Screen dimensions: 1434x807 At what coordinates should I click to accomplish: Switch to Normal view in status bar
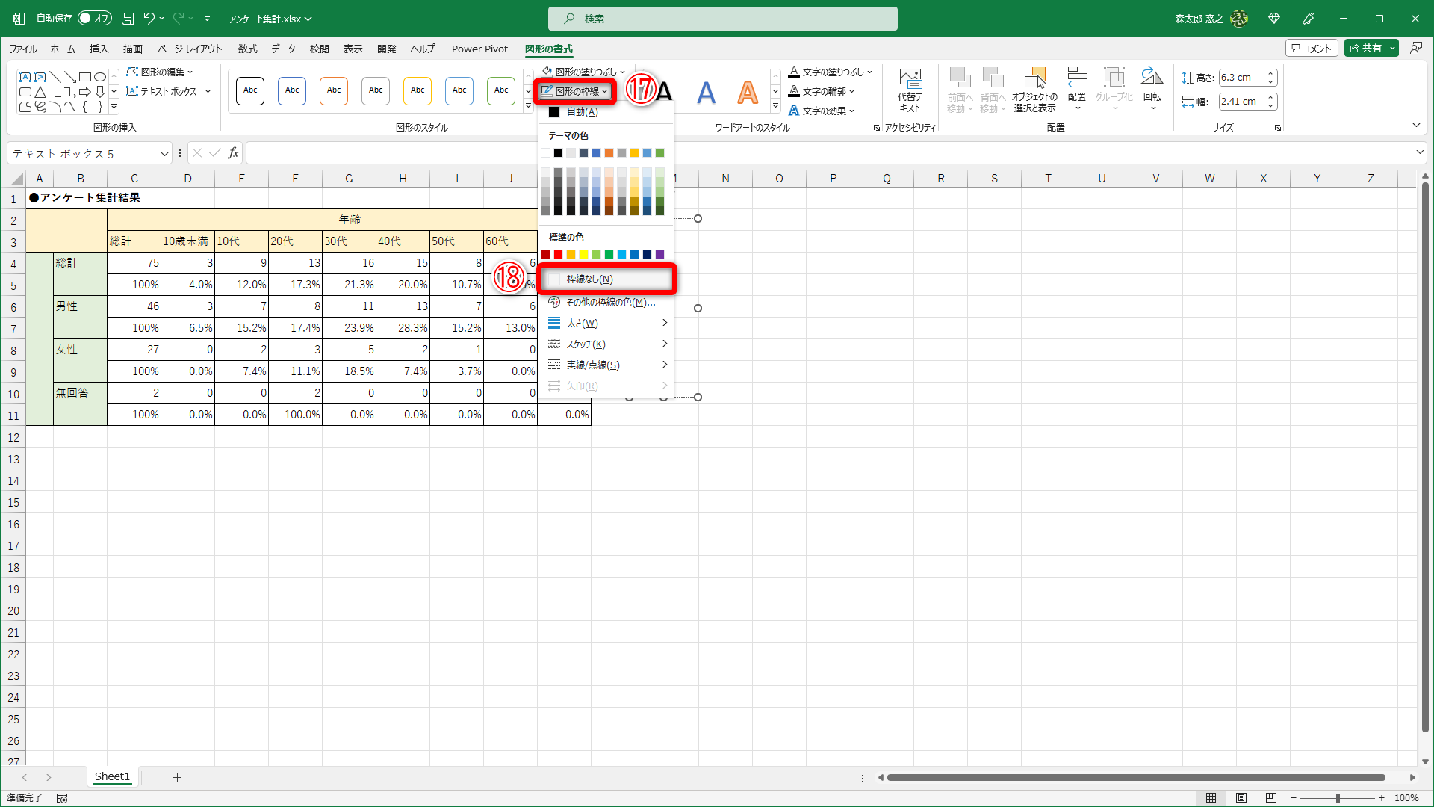click(1211, 798)
